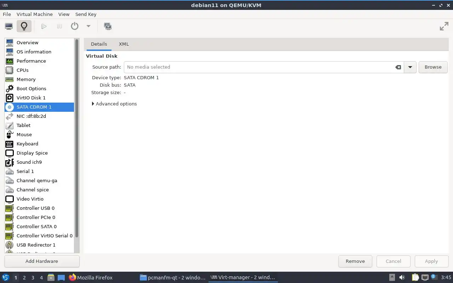This screenshot has width=453, height=283.
Task: Select Performance entry
Action: [x=39, y=61]
